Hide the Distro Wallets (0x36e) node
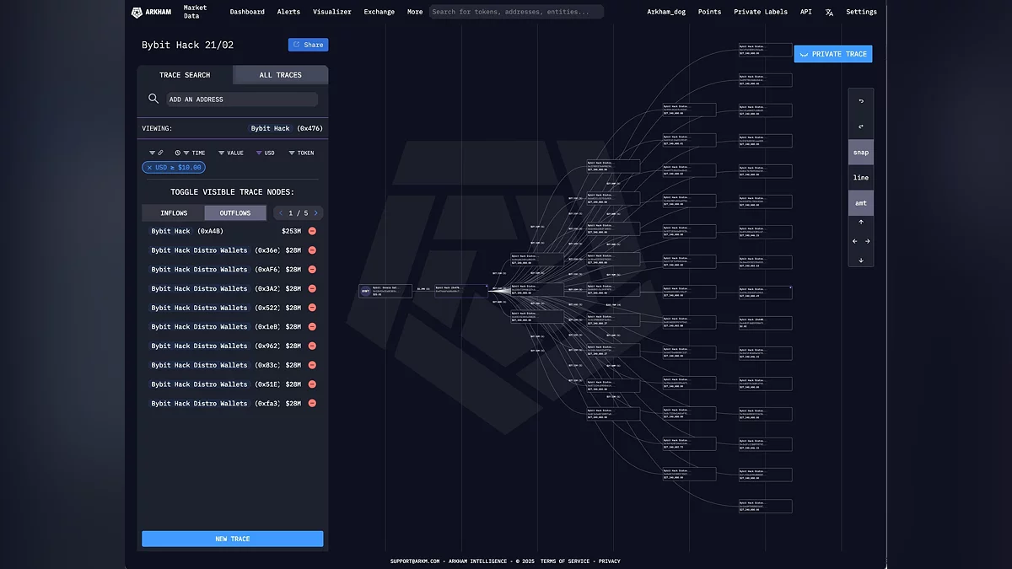This screenshot has height=569, width=1012. click(x=312, y=250)
